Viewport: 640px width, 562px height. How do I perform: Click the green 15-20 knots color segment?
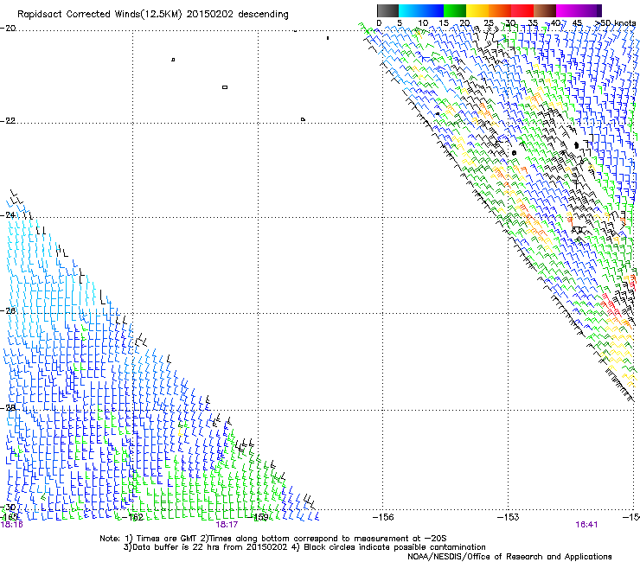[455, 10]
